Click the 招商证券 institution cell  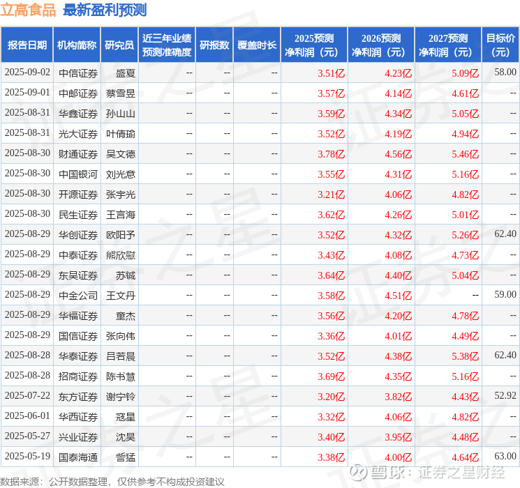pos(78,376)
